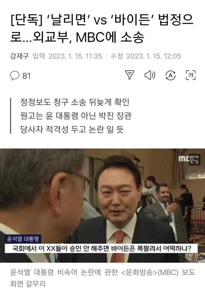Tap the 윤석열 대통령 name tag in the photo
205x290 pixels.
point(23,239)
